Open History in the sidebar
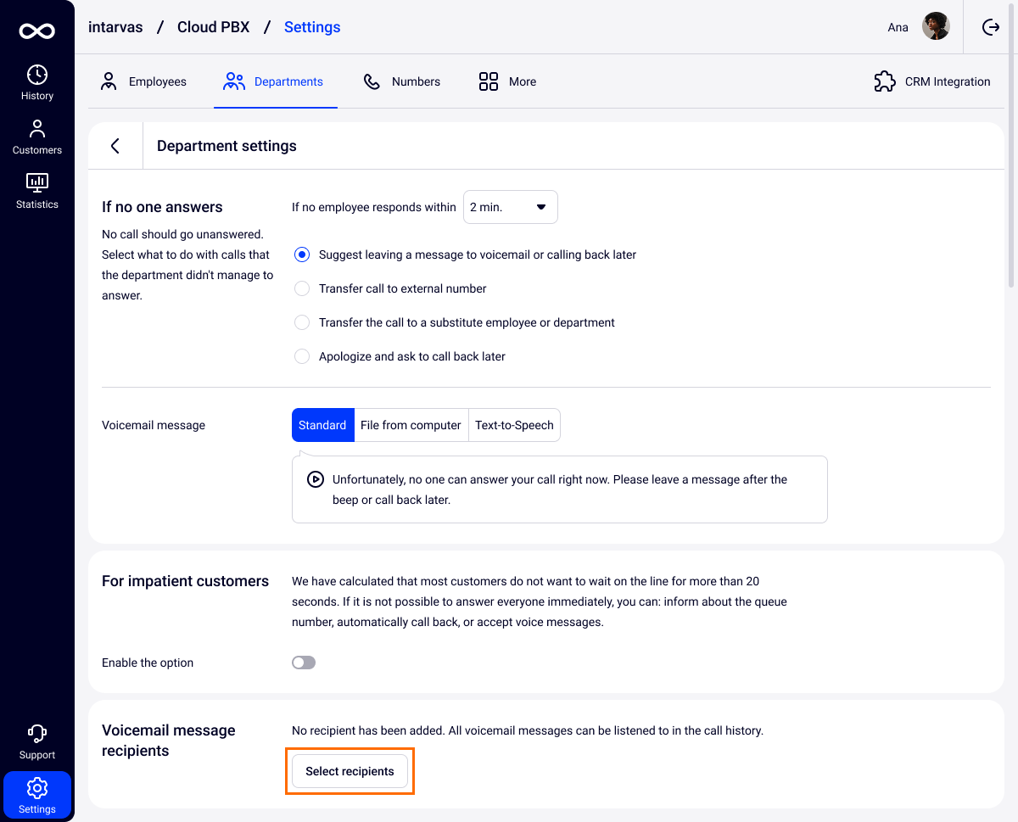Viewport: 1018px width, 822px height. (x=37, y=83)
